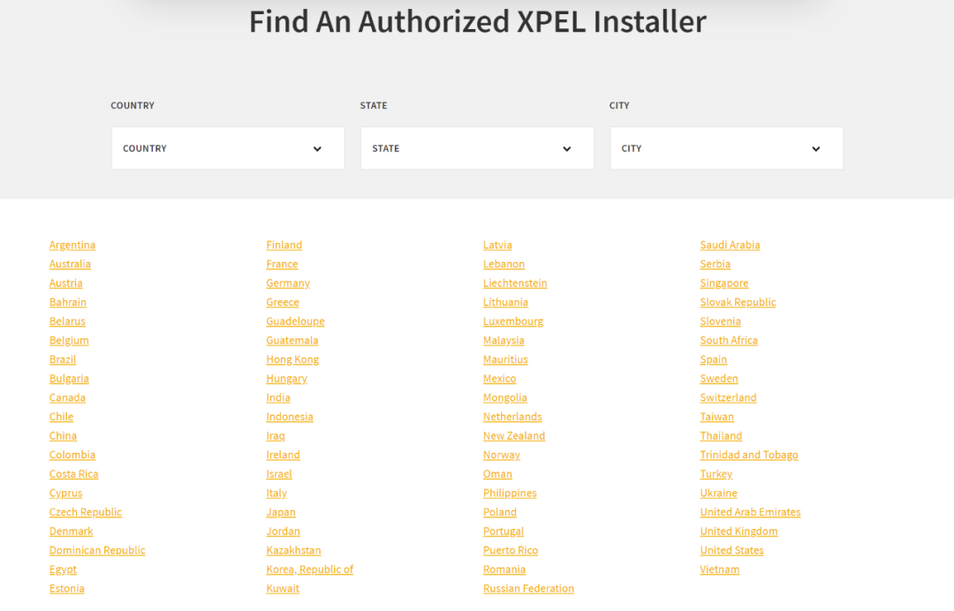
Task: Open the Puerto Rico link
Action: [511, 550]
